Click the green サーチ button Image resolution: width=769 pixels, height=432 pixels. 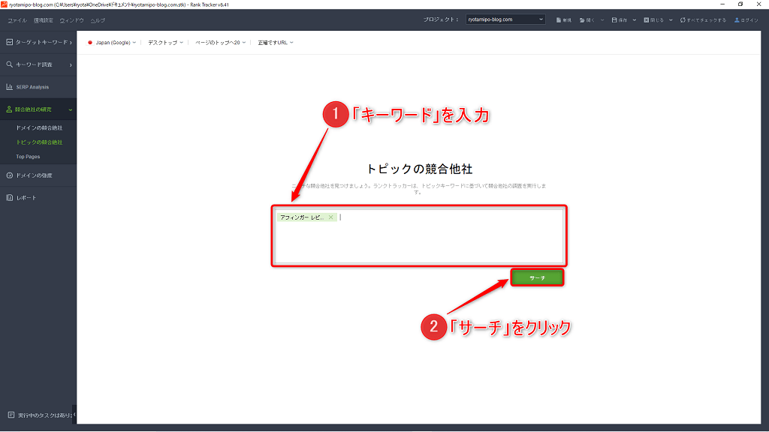537,277
